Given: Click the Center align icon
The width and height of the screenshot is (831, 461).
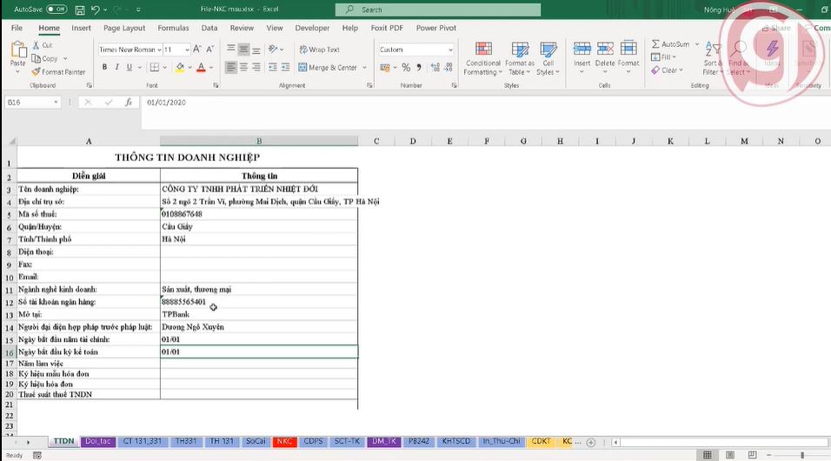Looking at the screenshot, I should 244,68.
